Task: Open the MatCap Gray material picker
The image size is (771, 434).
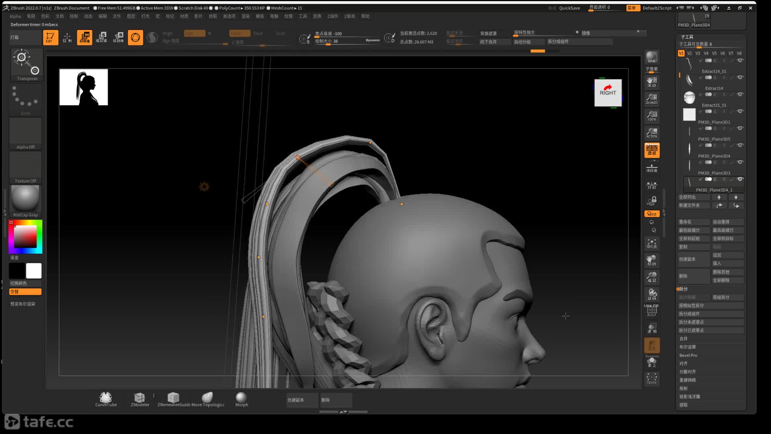Action: coord(25,201)
